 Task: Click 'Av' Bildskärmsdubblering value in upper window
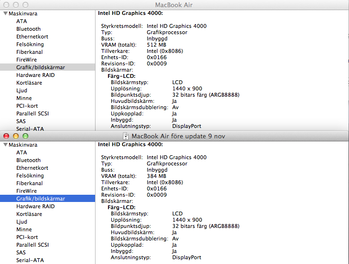point(175,107)
